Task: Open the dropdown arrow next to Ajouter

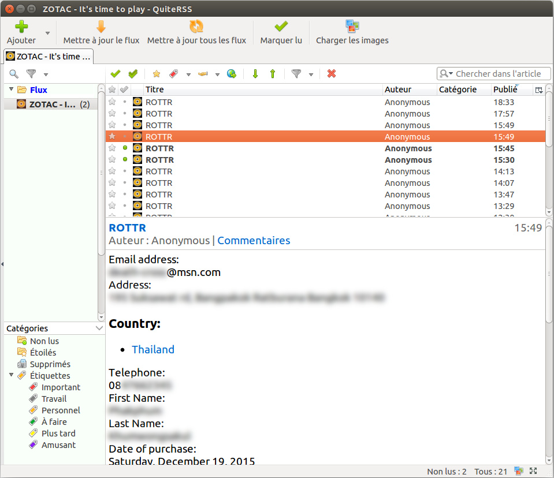Action: click(47, 33)
